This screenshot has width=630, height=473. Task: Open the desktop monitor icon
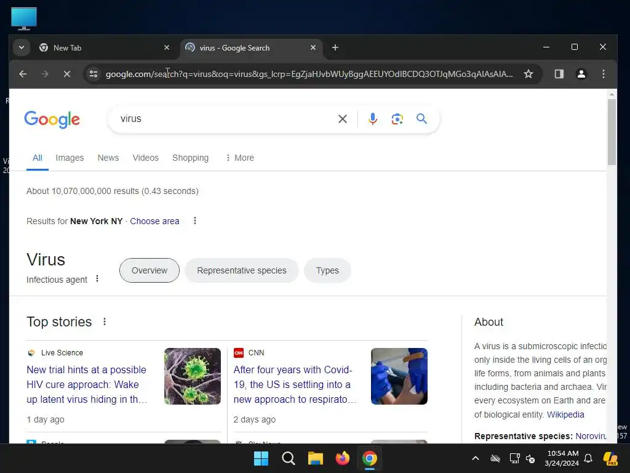24,18
